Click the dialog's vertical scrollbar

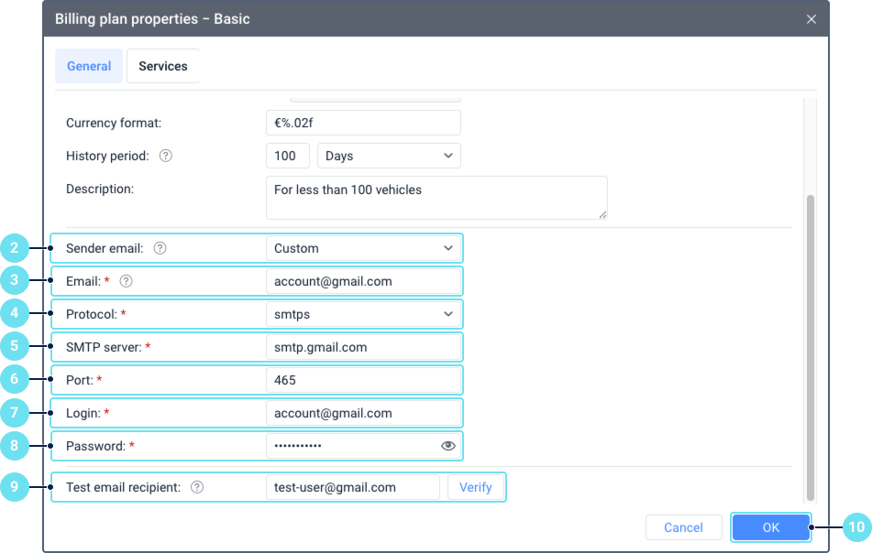tap(810, 348)
